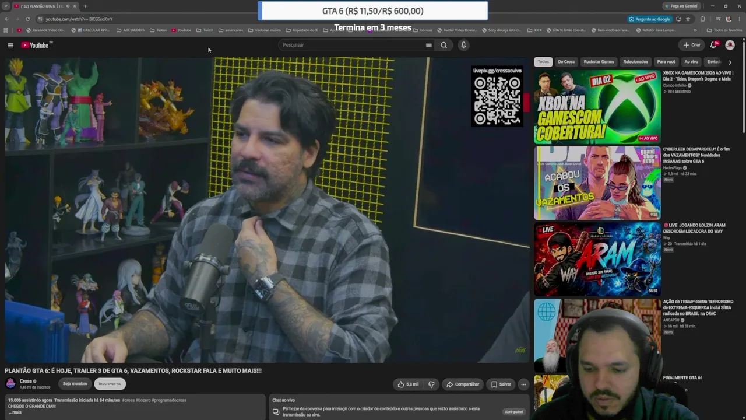
Task: Open Chrome three-dot menu
Action: pyautogui.click(x=740, y=19)
